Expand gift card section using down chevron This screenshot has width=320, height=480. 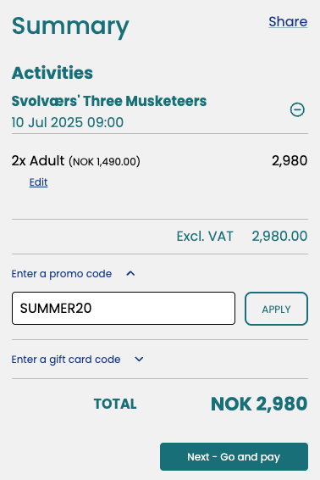(x=139, y=359)
